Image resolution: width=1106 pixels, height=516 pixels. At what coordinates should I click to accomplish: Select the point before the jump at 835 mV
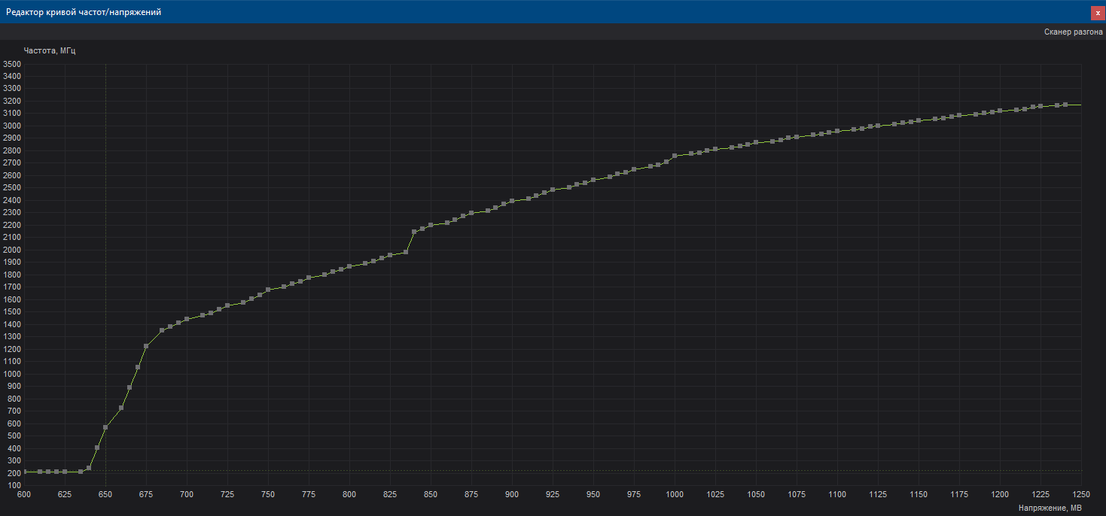coord(406,252)
